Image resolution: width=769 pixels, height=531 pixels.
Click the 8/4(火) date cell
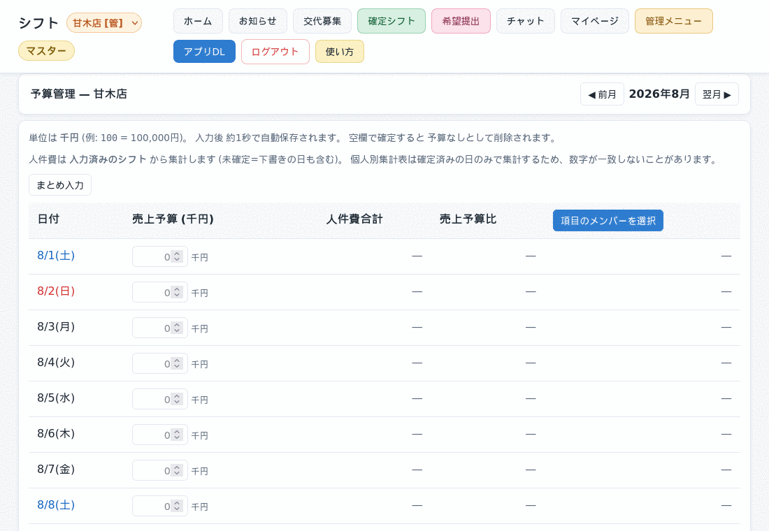(x=56, y=363)
